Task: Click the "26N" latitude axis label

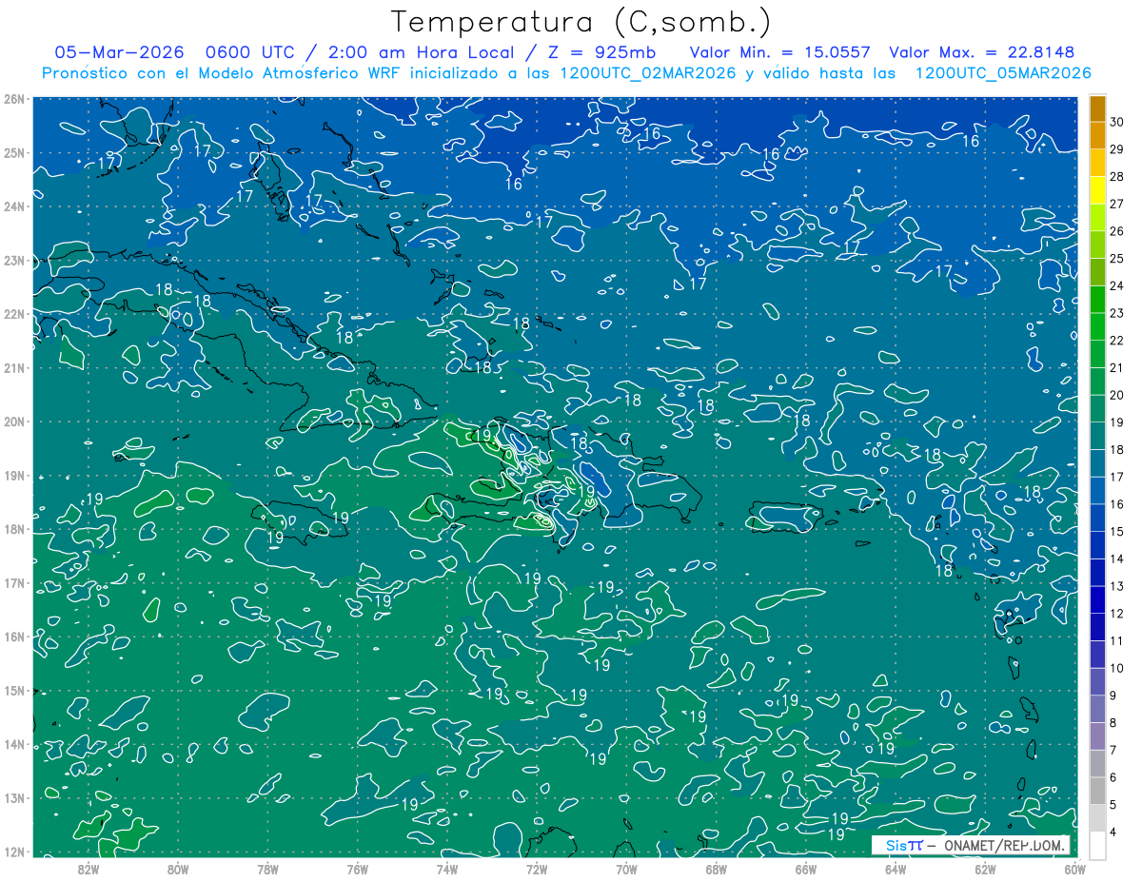Action: pyautogui.click(x=14, y=99)
